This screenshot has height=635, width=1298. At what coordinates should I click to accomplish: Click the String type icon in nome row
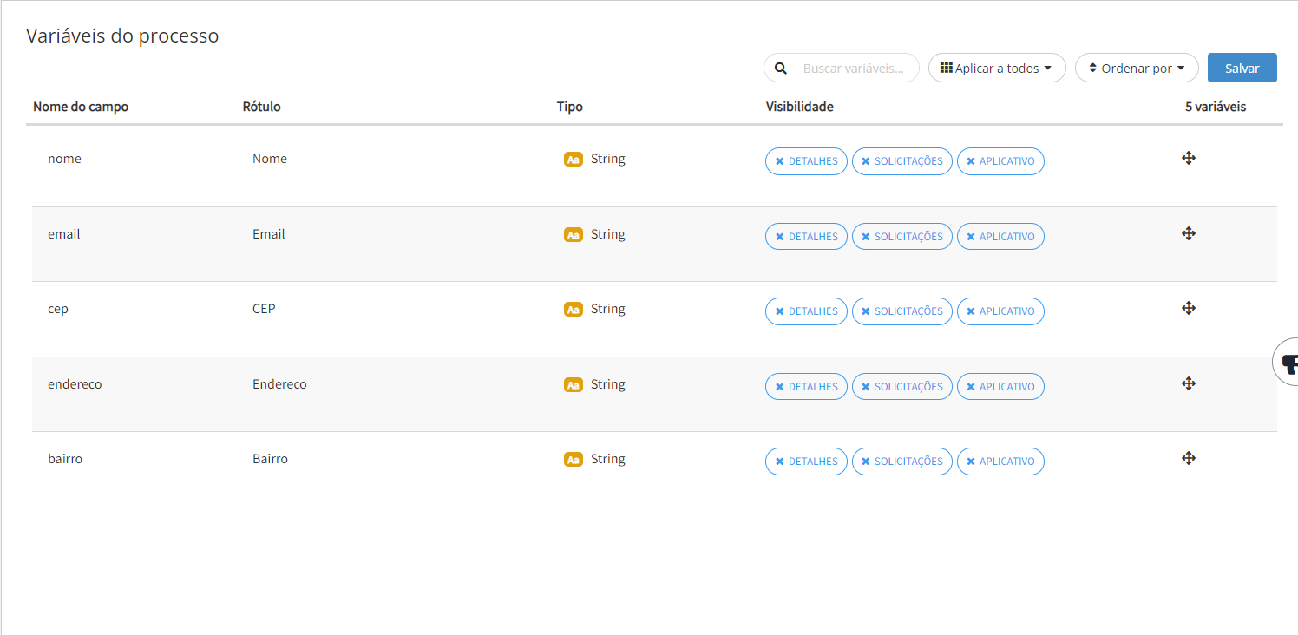click(573, 160)
